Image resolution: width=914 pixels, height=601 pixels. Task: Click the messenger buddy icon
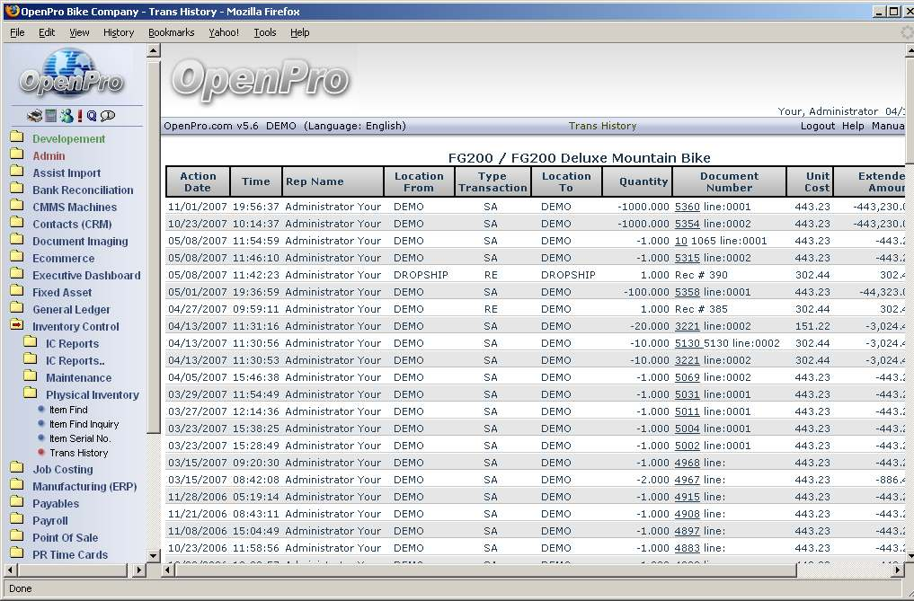pyautogui.click(x=67, y=116)
